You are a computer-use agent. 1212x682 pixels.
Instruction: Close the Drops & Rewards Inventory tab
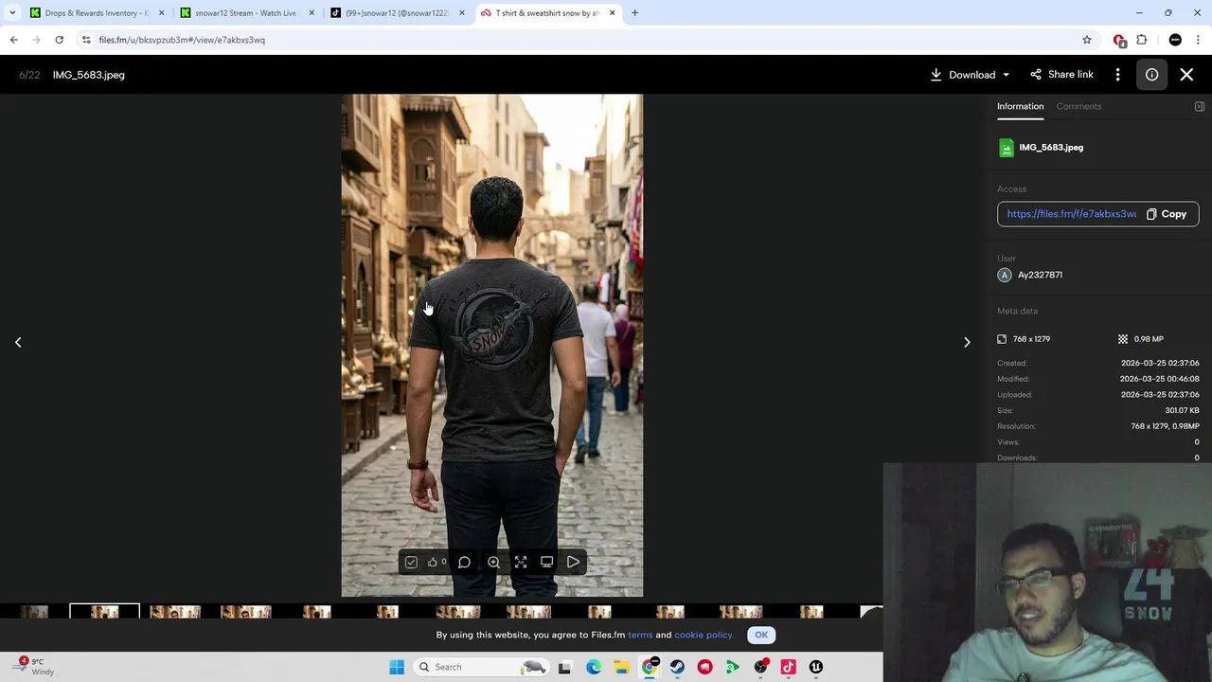[161, 13]
